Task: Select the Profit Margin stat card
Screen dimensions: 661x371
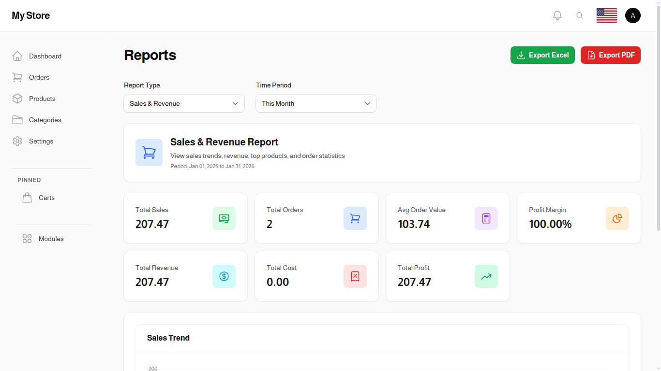Action: [578, 218]
